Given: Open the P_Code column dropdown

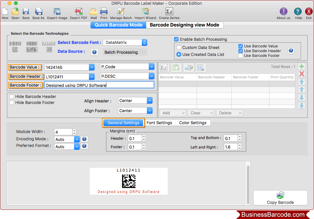Looking at the screenshot, I should point(152,67).
